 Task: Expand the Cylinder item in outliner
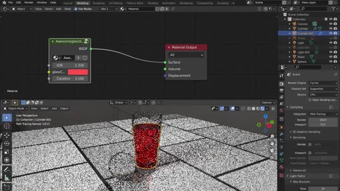tap(290, 29)
